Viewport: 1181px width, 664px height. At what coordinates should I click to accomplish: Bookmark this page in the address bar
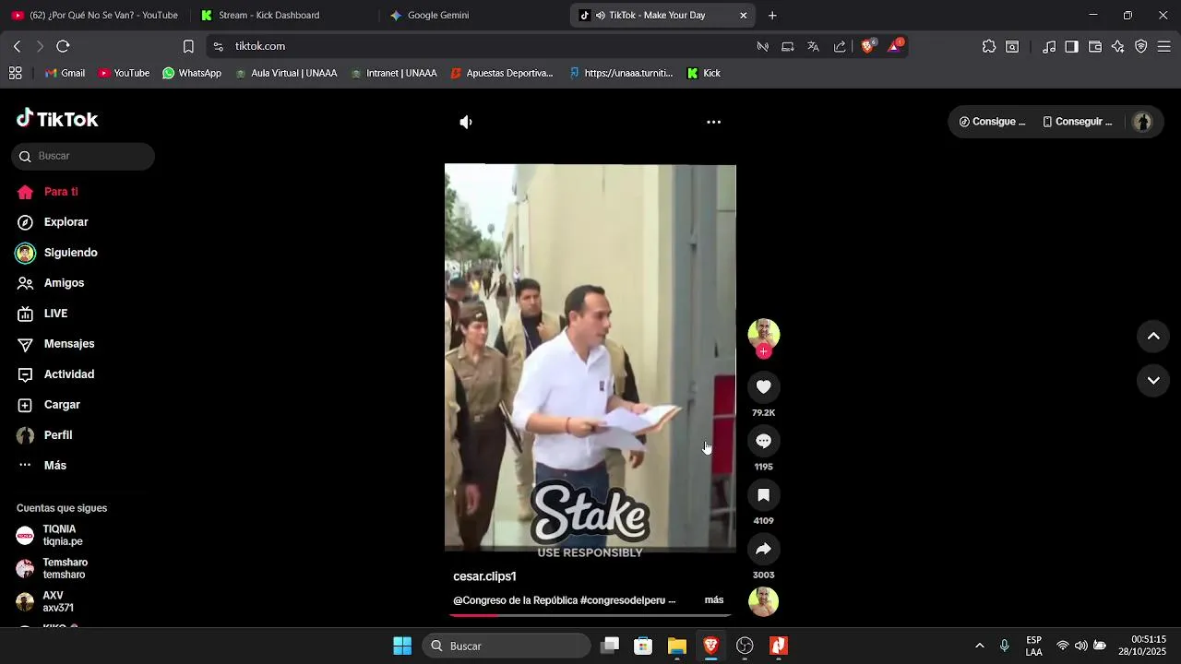[x=188, y=46]
